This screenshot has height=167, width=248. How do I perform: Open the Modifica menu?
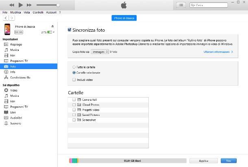[x=15, y=12]
